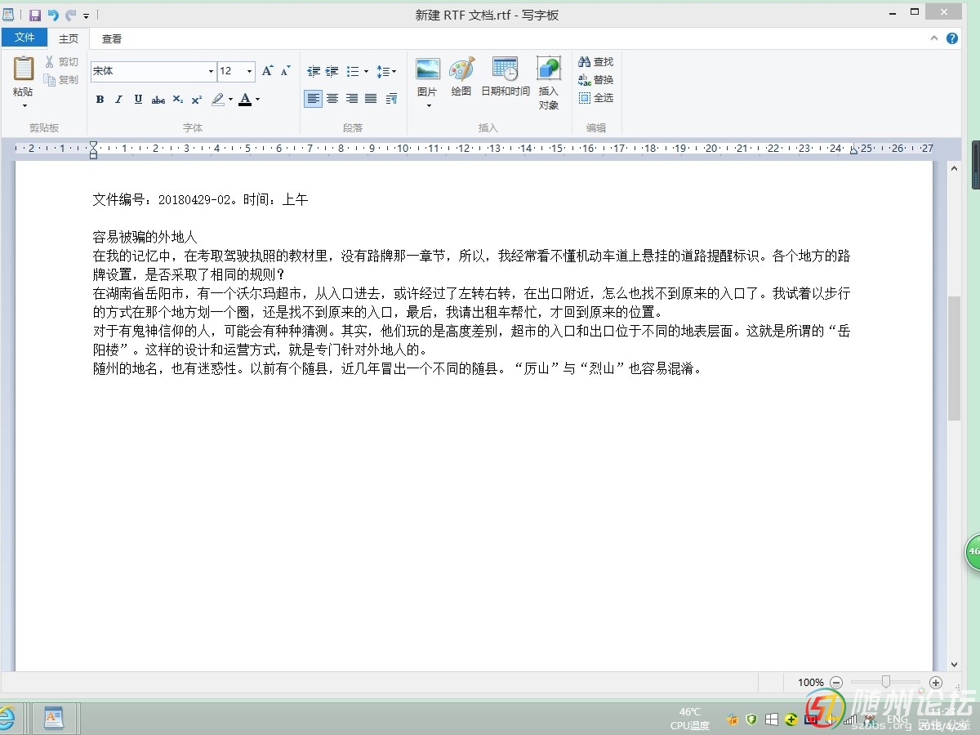This screenshot has width=980, height=735.
Task: Insert date and time (日期和时间)
Action: 505,78
